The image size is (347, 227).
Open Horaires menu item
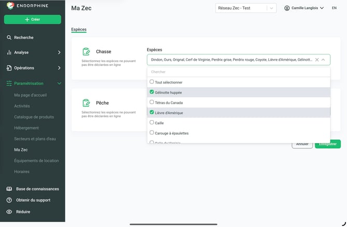22,172
